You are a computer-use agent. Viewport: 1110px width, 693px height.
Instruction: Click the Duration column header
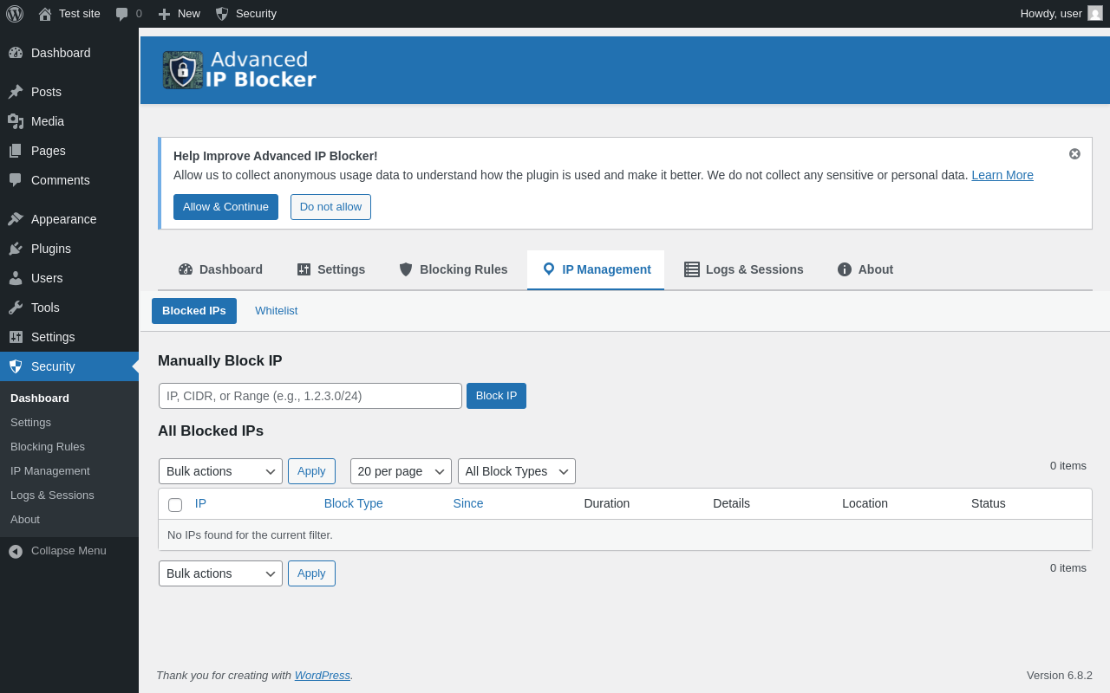point(607,503)
